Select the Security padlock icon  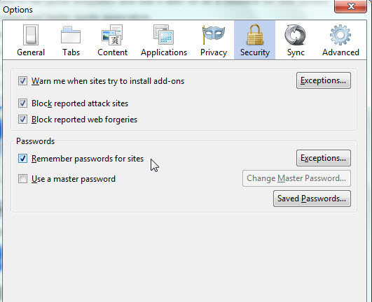[254, 34]
